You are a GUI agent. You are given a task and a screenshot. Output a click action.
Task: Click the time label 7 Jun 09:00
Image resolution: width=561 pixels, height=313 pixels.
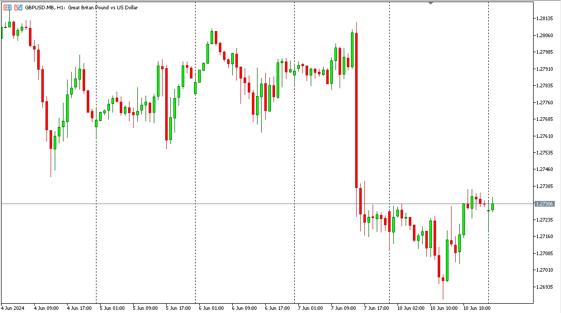(344, 308)
